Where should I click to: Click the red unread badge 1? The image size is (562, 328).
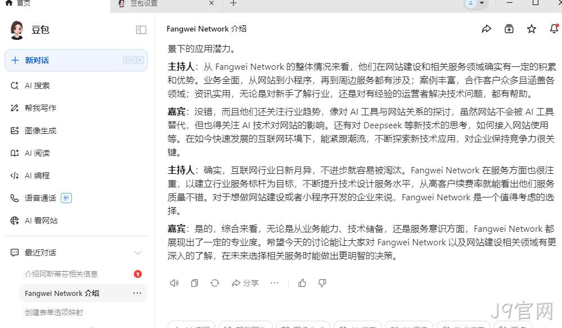138,274
